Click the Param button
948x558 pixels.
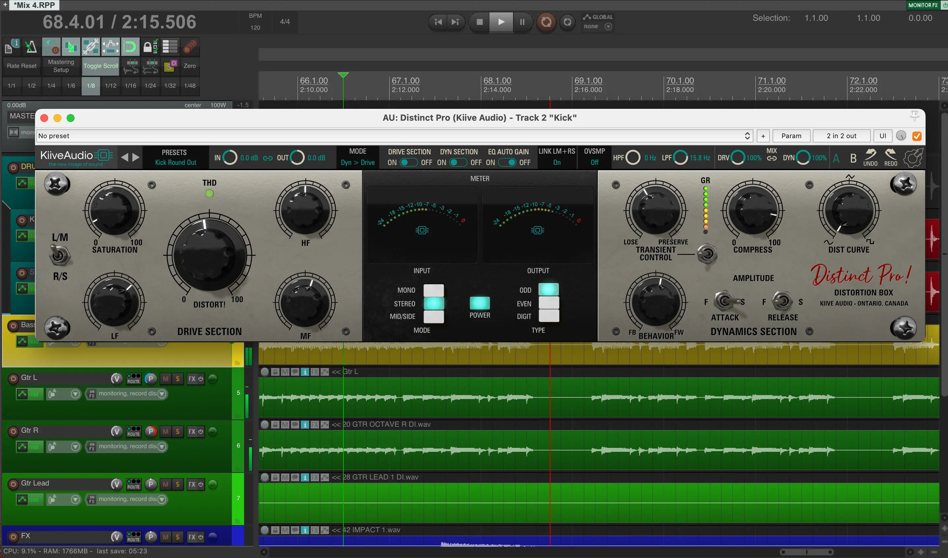791,136
